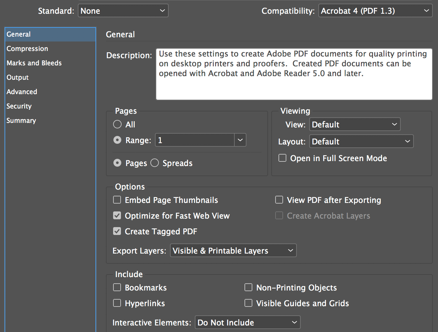
Task: Select General in the left category list
Action: coord(50,34)
